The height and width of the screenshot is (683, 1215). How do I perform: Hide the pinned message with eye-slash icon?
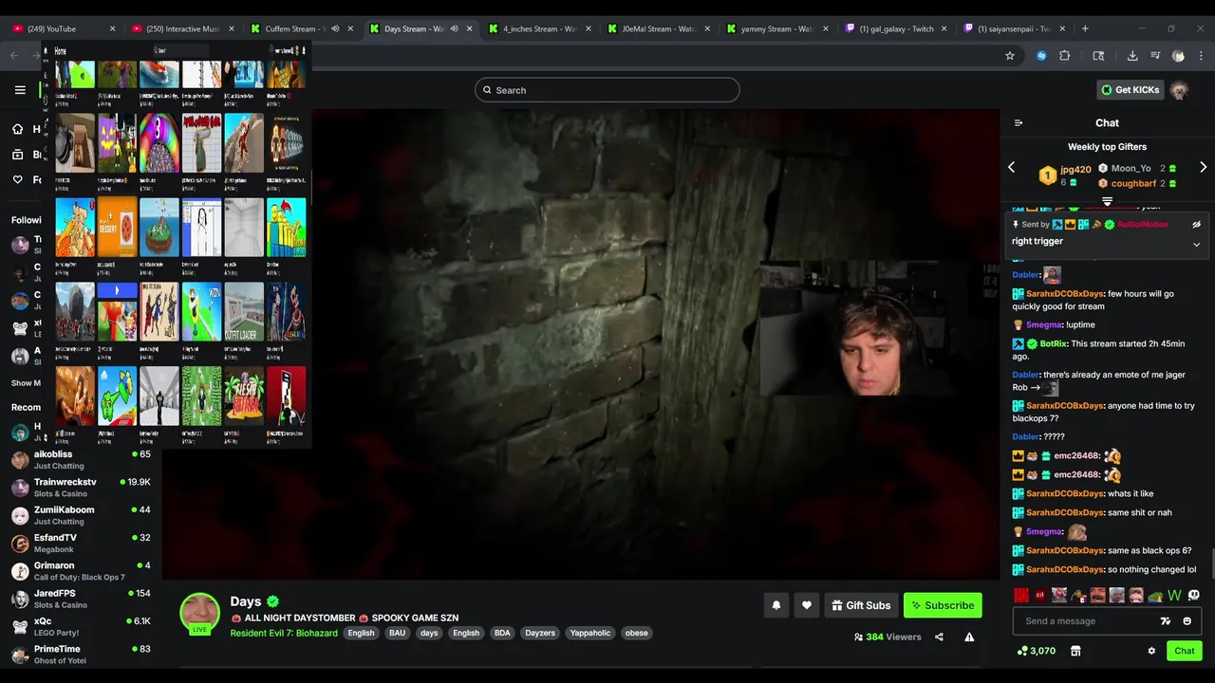tap(1196, 225)
